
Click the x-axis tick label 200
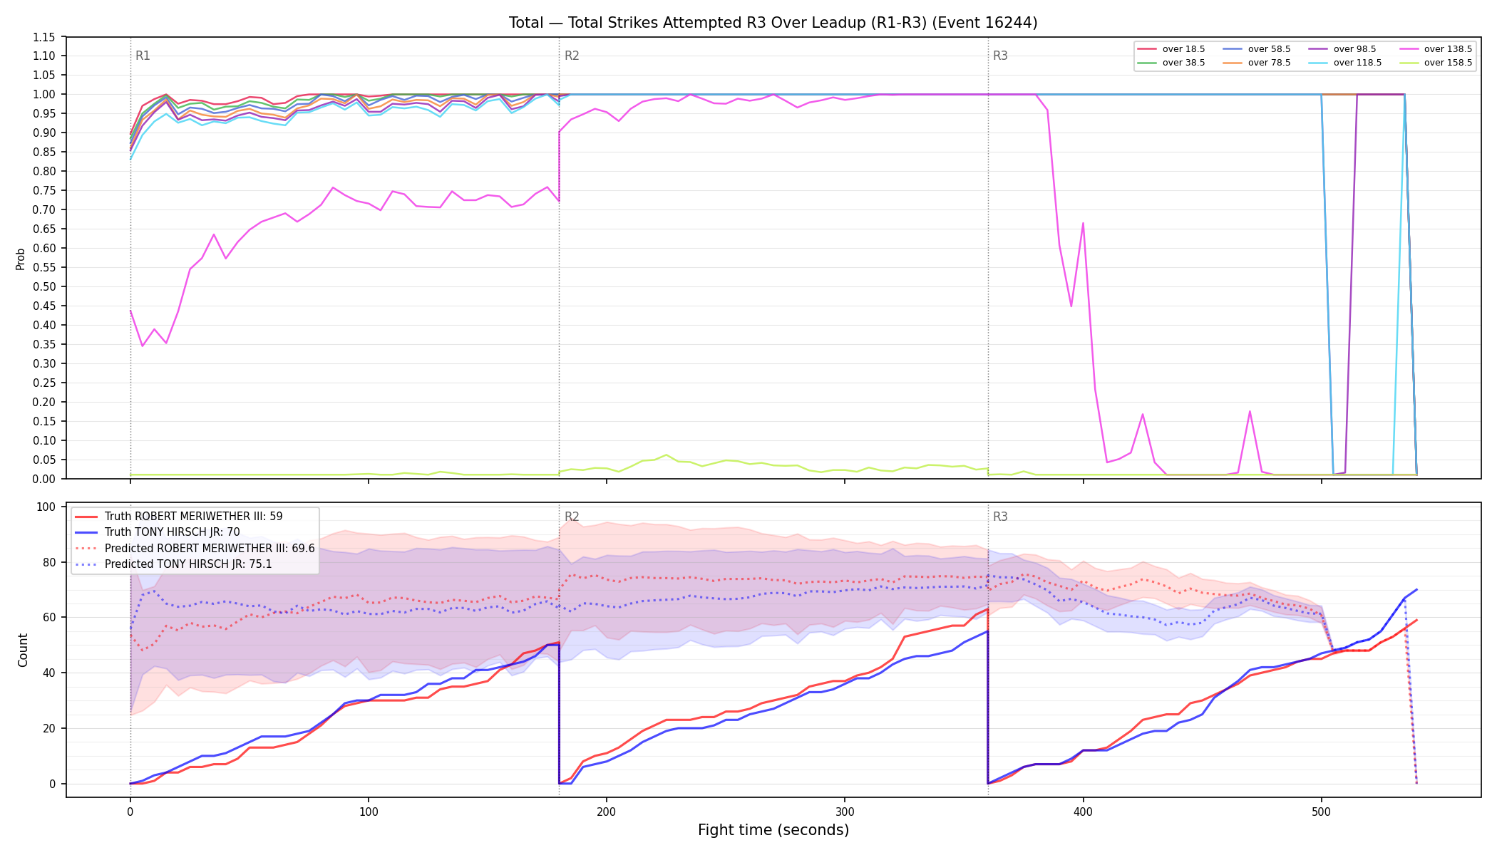pos(607,811)
